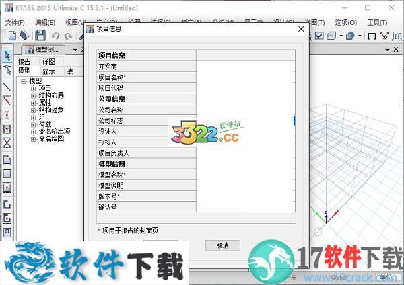Image resolution: width=404 pixels, height=285 pixels.
Task: Collapse the 模型 root tree node
Action: pyautogui.click(x=24, y=81)
